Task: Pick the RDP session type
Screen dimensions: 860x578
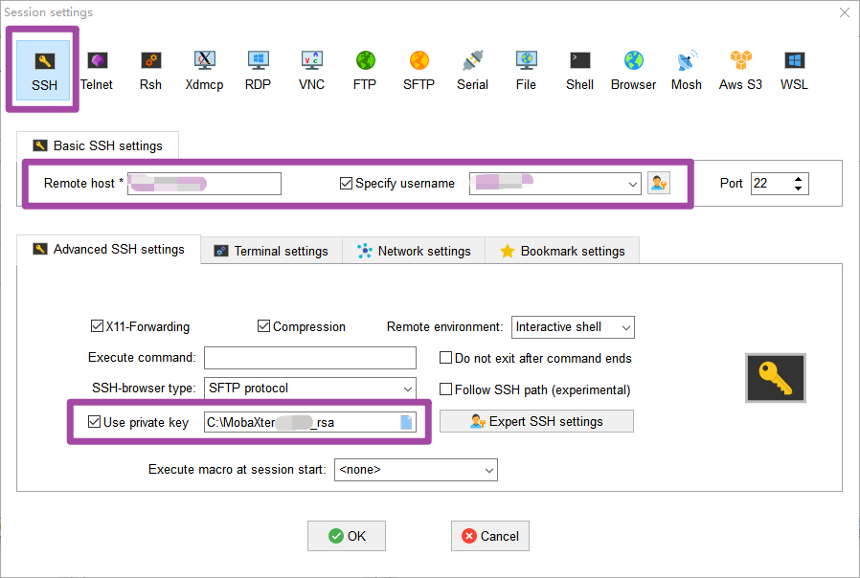Action: [258, 70]
